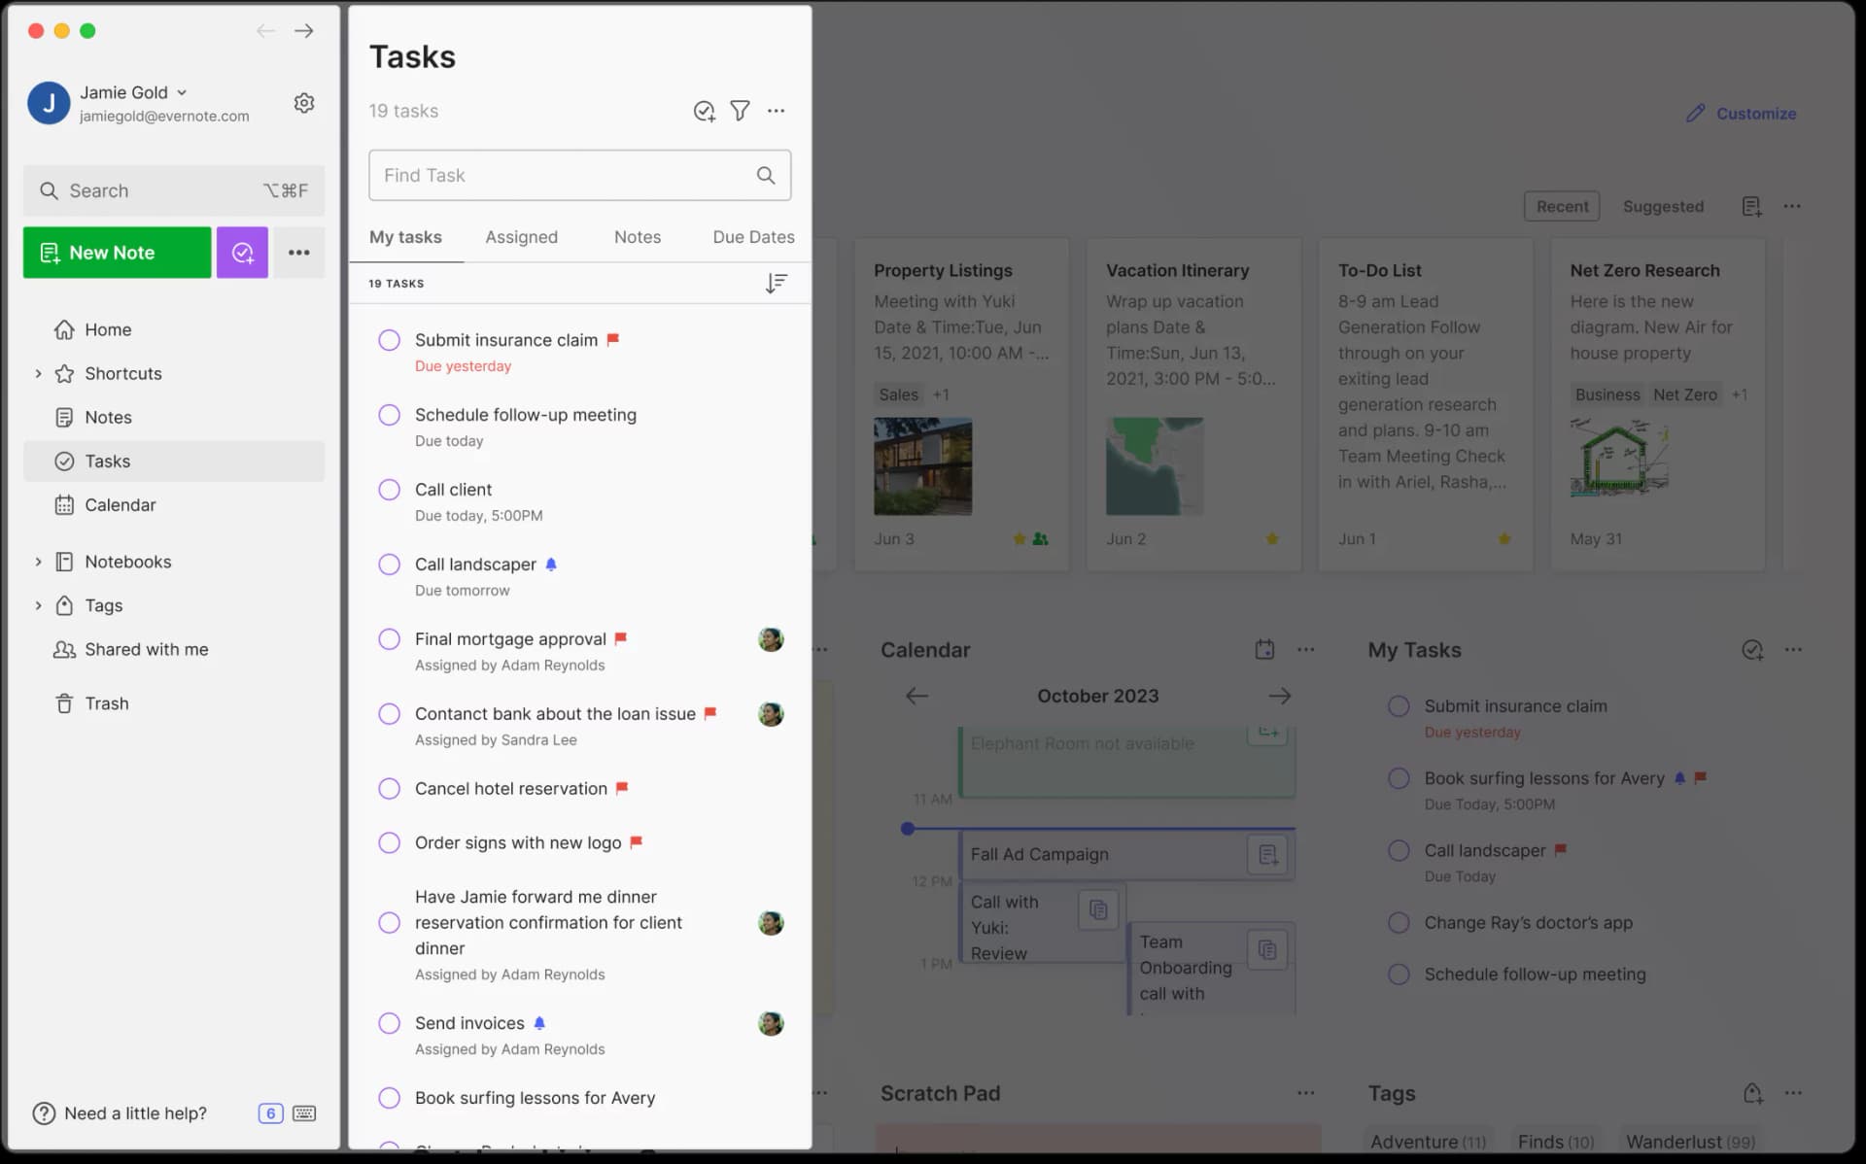Viewport: 1866px width, 1164px height.
Task: Open the calendar icon in the Calendar widget
Action: click(x=1264, y=649)
